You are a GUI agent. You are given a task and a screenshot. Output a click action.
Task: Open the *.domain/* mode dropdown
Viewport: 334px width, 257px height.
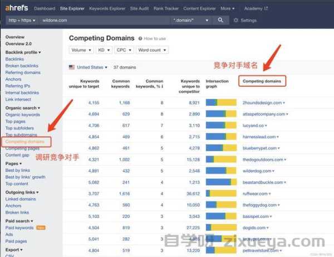191,20
